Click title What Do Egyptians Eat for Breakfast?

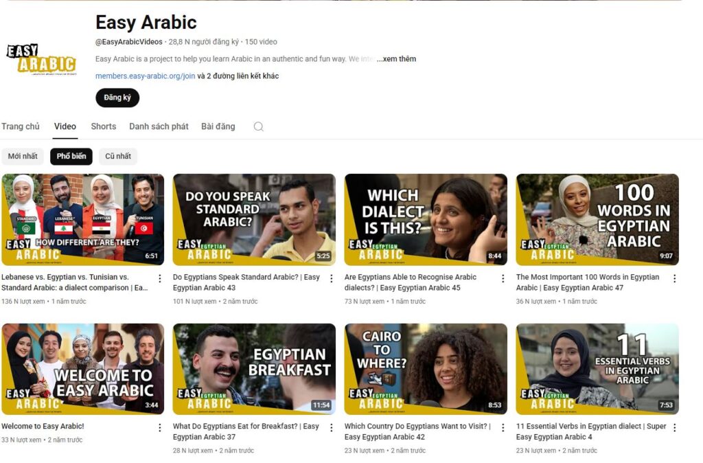click(246, 431)
